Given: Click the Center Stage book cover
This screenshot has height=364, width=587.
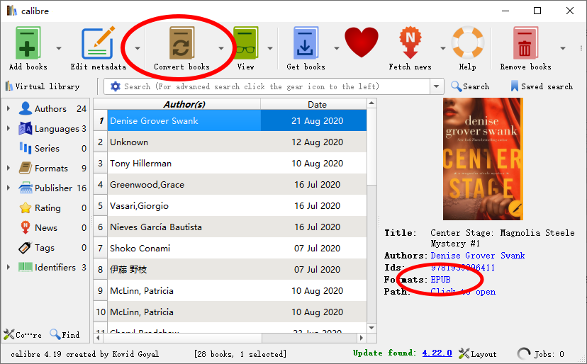Looking at the screenshot, I should click(x=483, y=159).
